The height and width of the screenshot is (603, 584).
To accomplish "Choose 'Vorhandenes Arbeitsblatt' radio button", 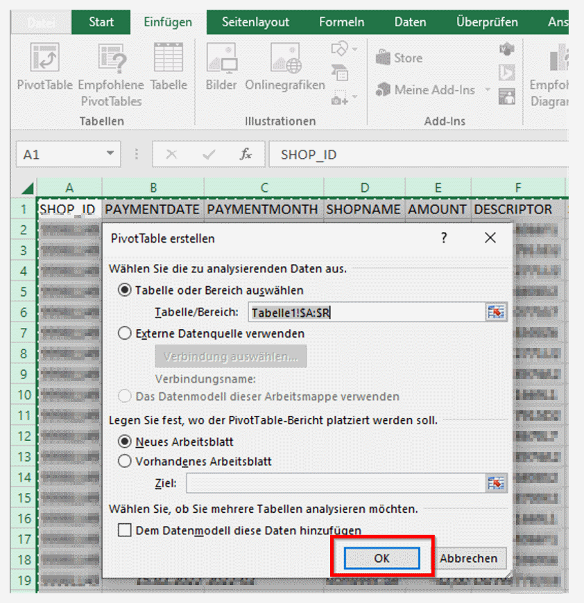I will [125, 461].
